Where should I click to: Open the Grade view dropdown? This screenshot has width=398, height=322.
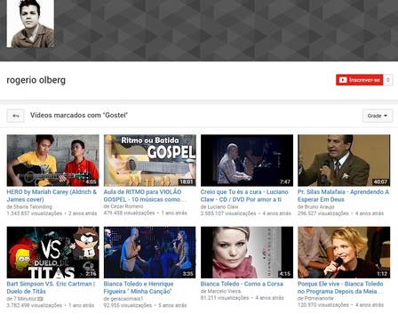[378, 116]
